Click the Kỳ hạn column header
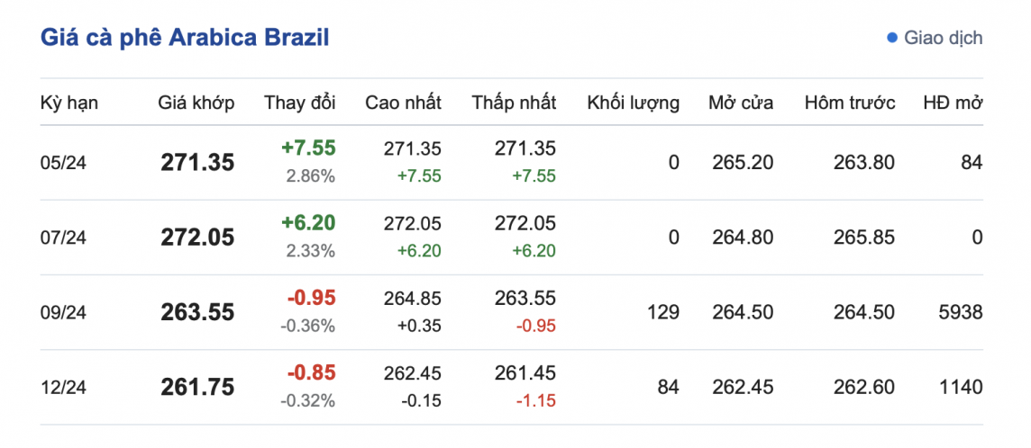Screen dimensions: 1031x448 68,103
